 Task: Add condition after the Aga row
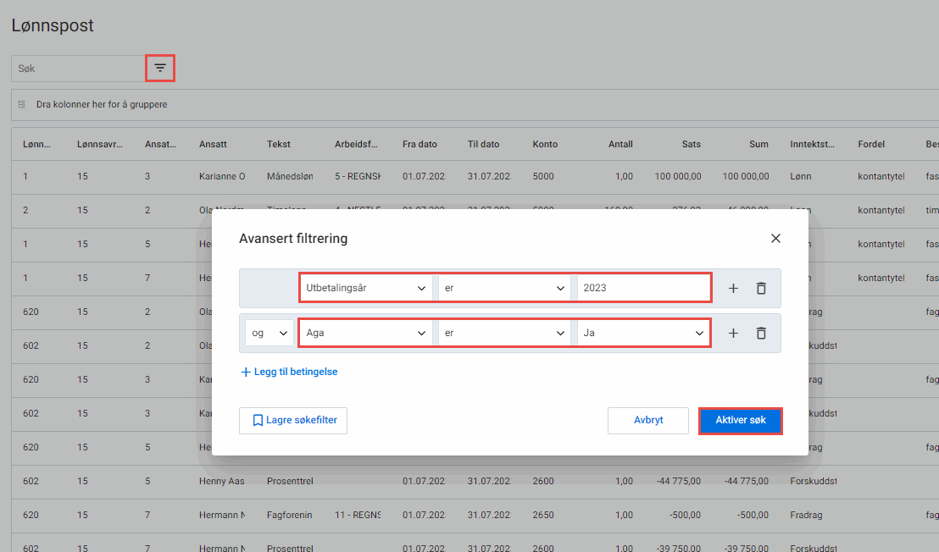(733, 333)
